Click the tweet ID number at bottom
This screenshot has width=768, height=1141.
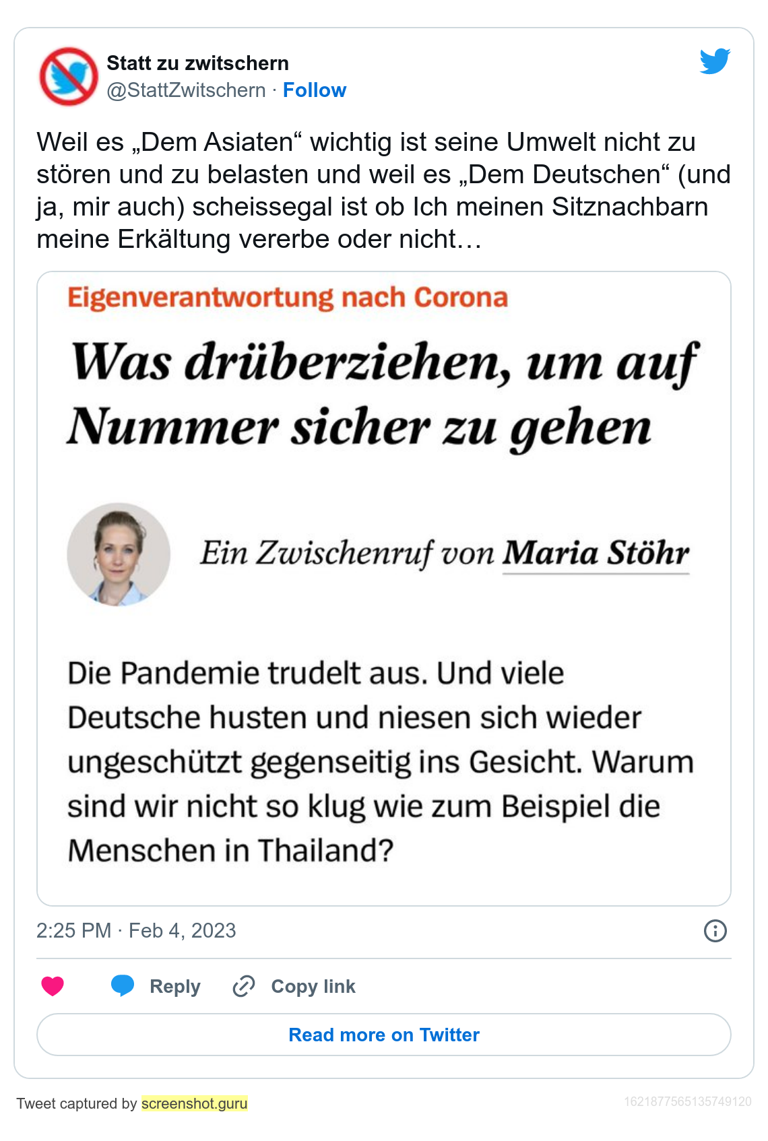tap(687, 1102)
